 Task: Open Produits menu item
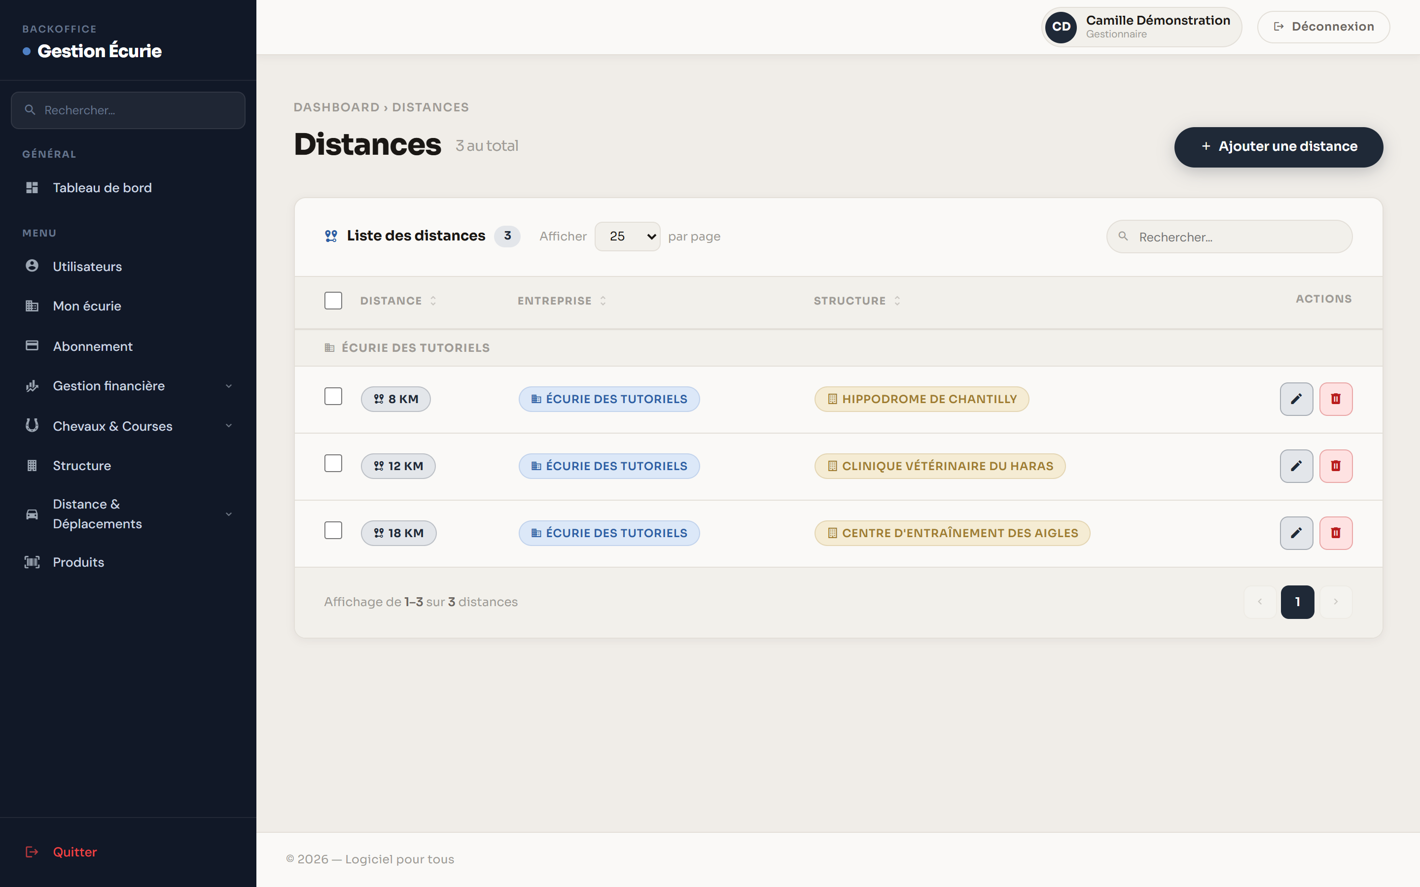(128, 562)
